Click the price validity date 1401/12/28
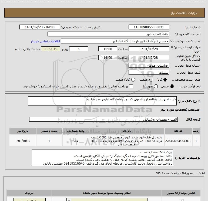 [149, 58]
